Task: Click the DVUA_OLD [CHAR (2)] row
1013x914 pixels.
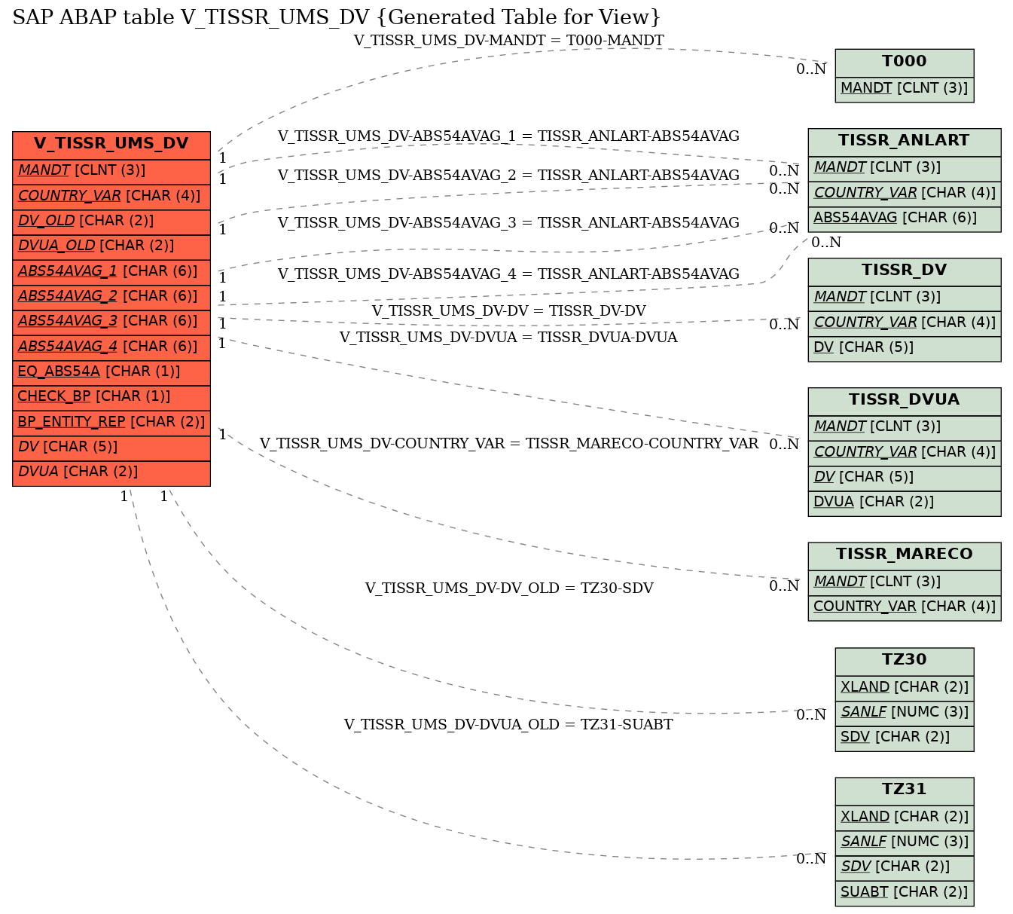Action: tap(111, 246)
